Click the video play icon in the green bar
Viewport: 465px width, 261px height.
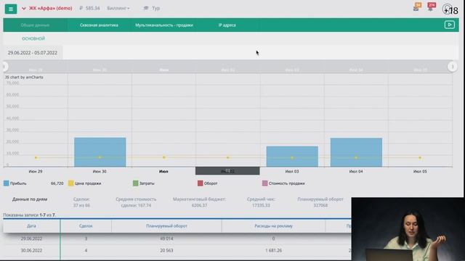pyautogui.click(x=449, y=25)
